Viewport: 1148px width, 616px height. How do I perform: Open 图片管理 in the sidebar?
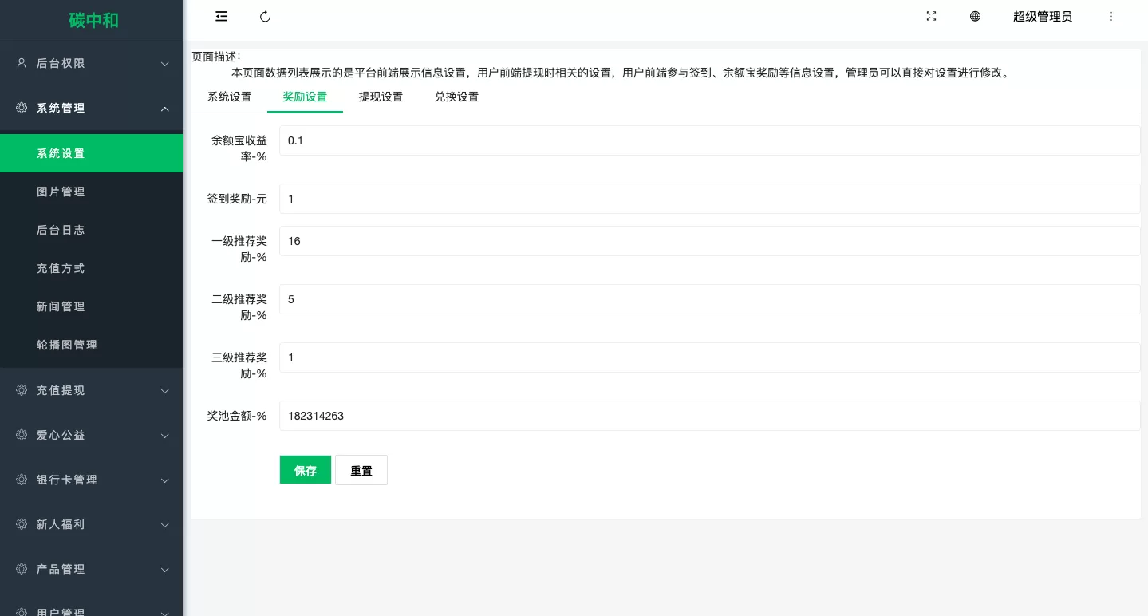[x=61, y=192]
